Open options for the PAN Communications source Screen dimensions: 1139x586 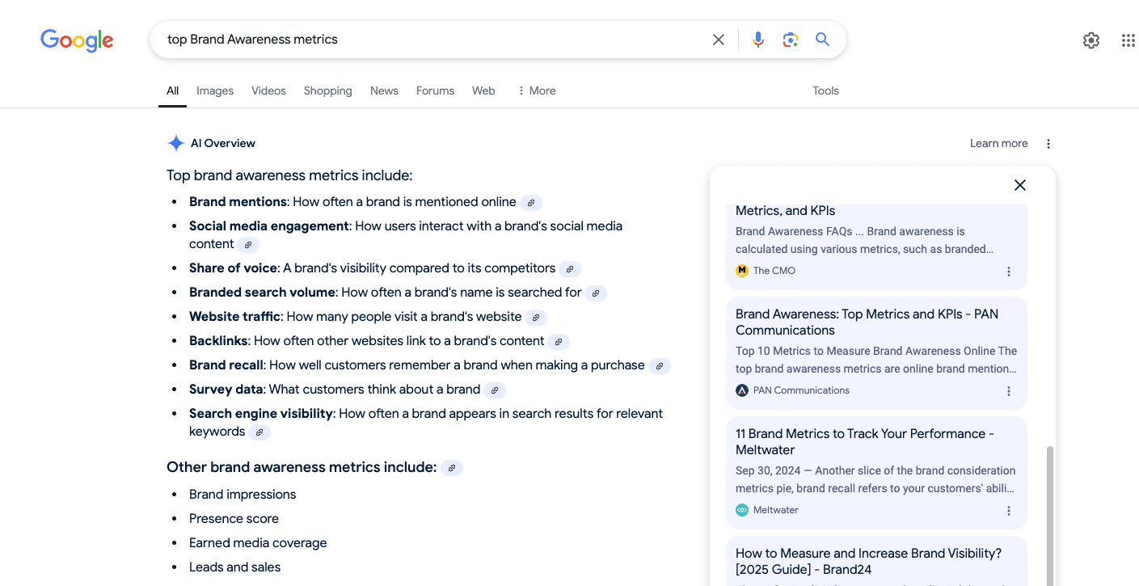[x=1008, y=391]
